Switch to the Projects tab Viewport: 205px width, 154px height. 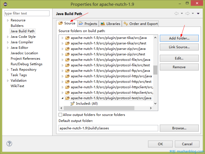(88, 24)
